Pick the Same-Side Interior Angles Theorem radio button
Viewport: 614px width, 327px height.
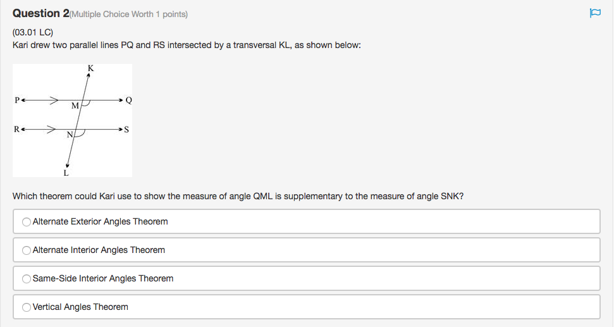pos(27,279)
